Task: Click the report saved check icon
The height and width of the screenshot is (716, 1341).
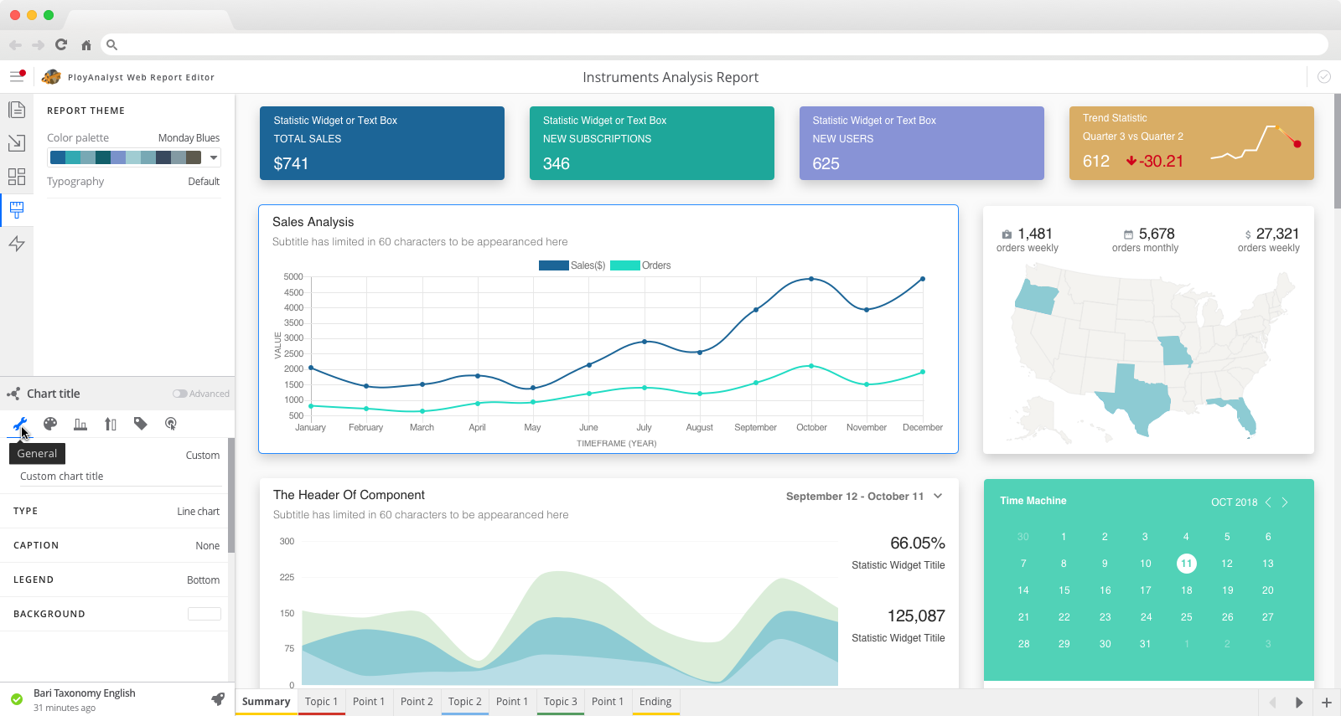Action: coord(1324,76)
